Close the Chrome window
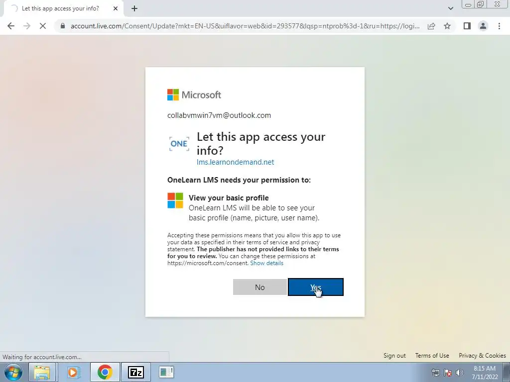 click(497, 4)
